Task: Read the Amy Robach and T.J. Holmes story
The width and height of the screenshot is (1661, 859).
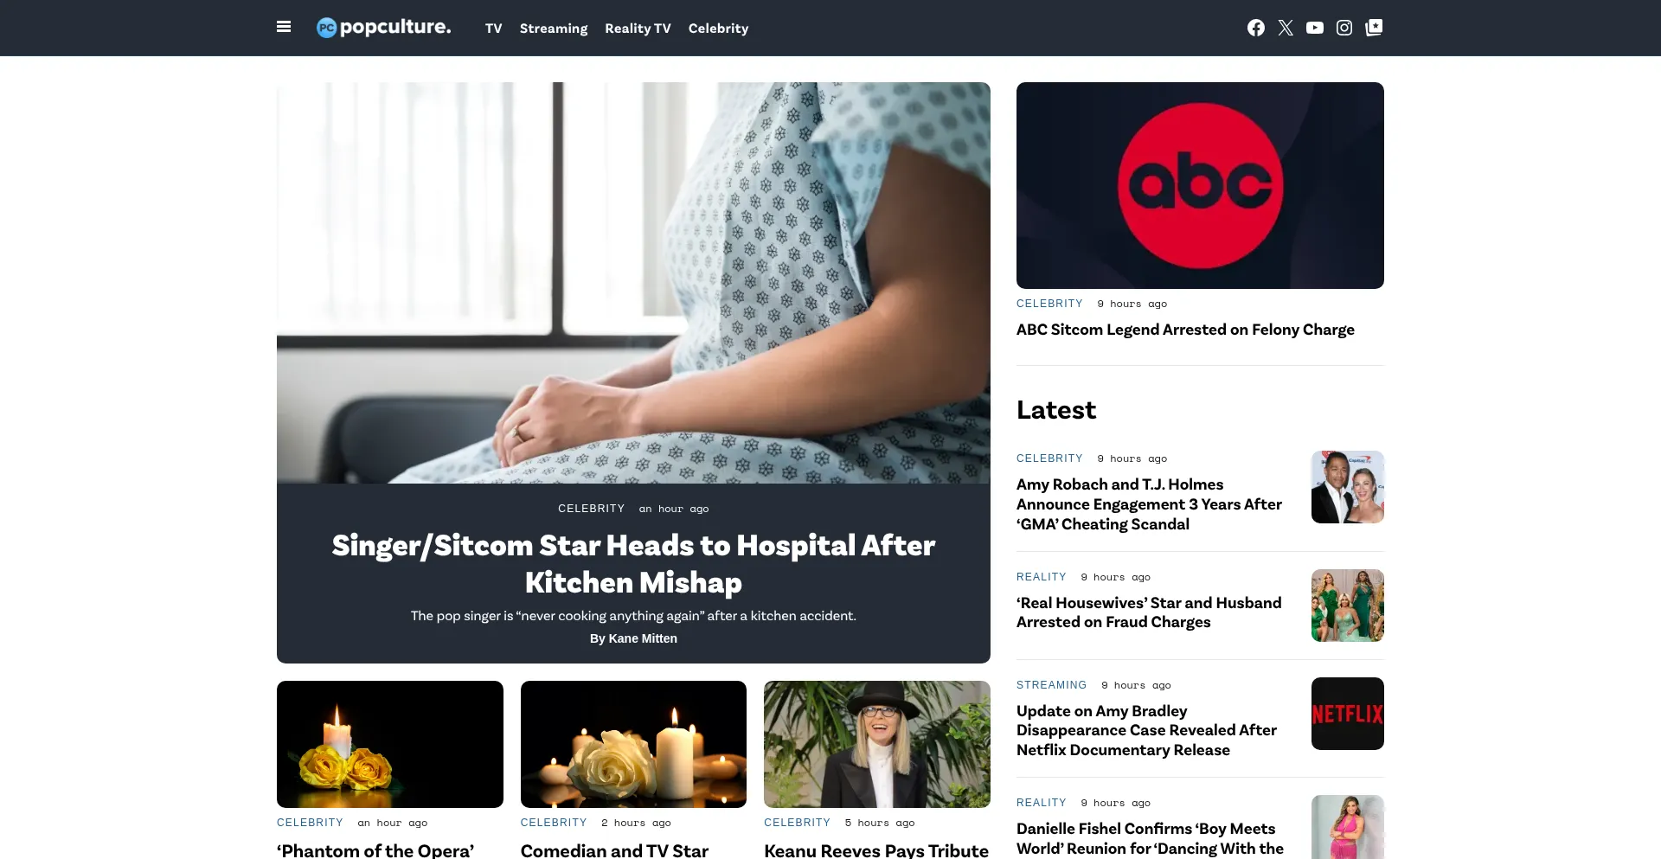Action: click(1149, 504)
